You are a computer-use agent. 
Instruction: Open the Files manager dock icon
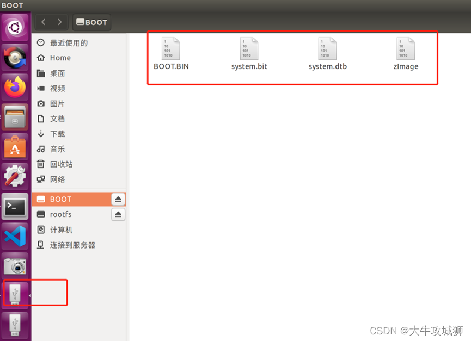(x=15, y=117)
